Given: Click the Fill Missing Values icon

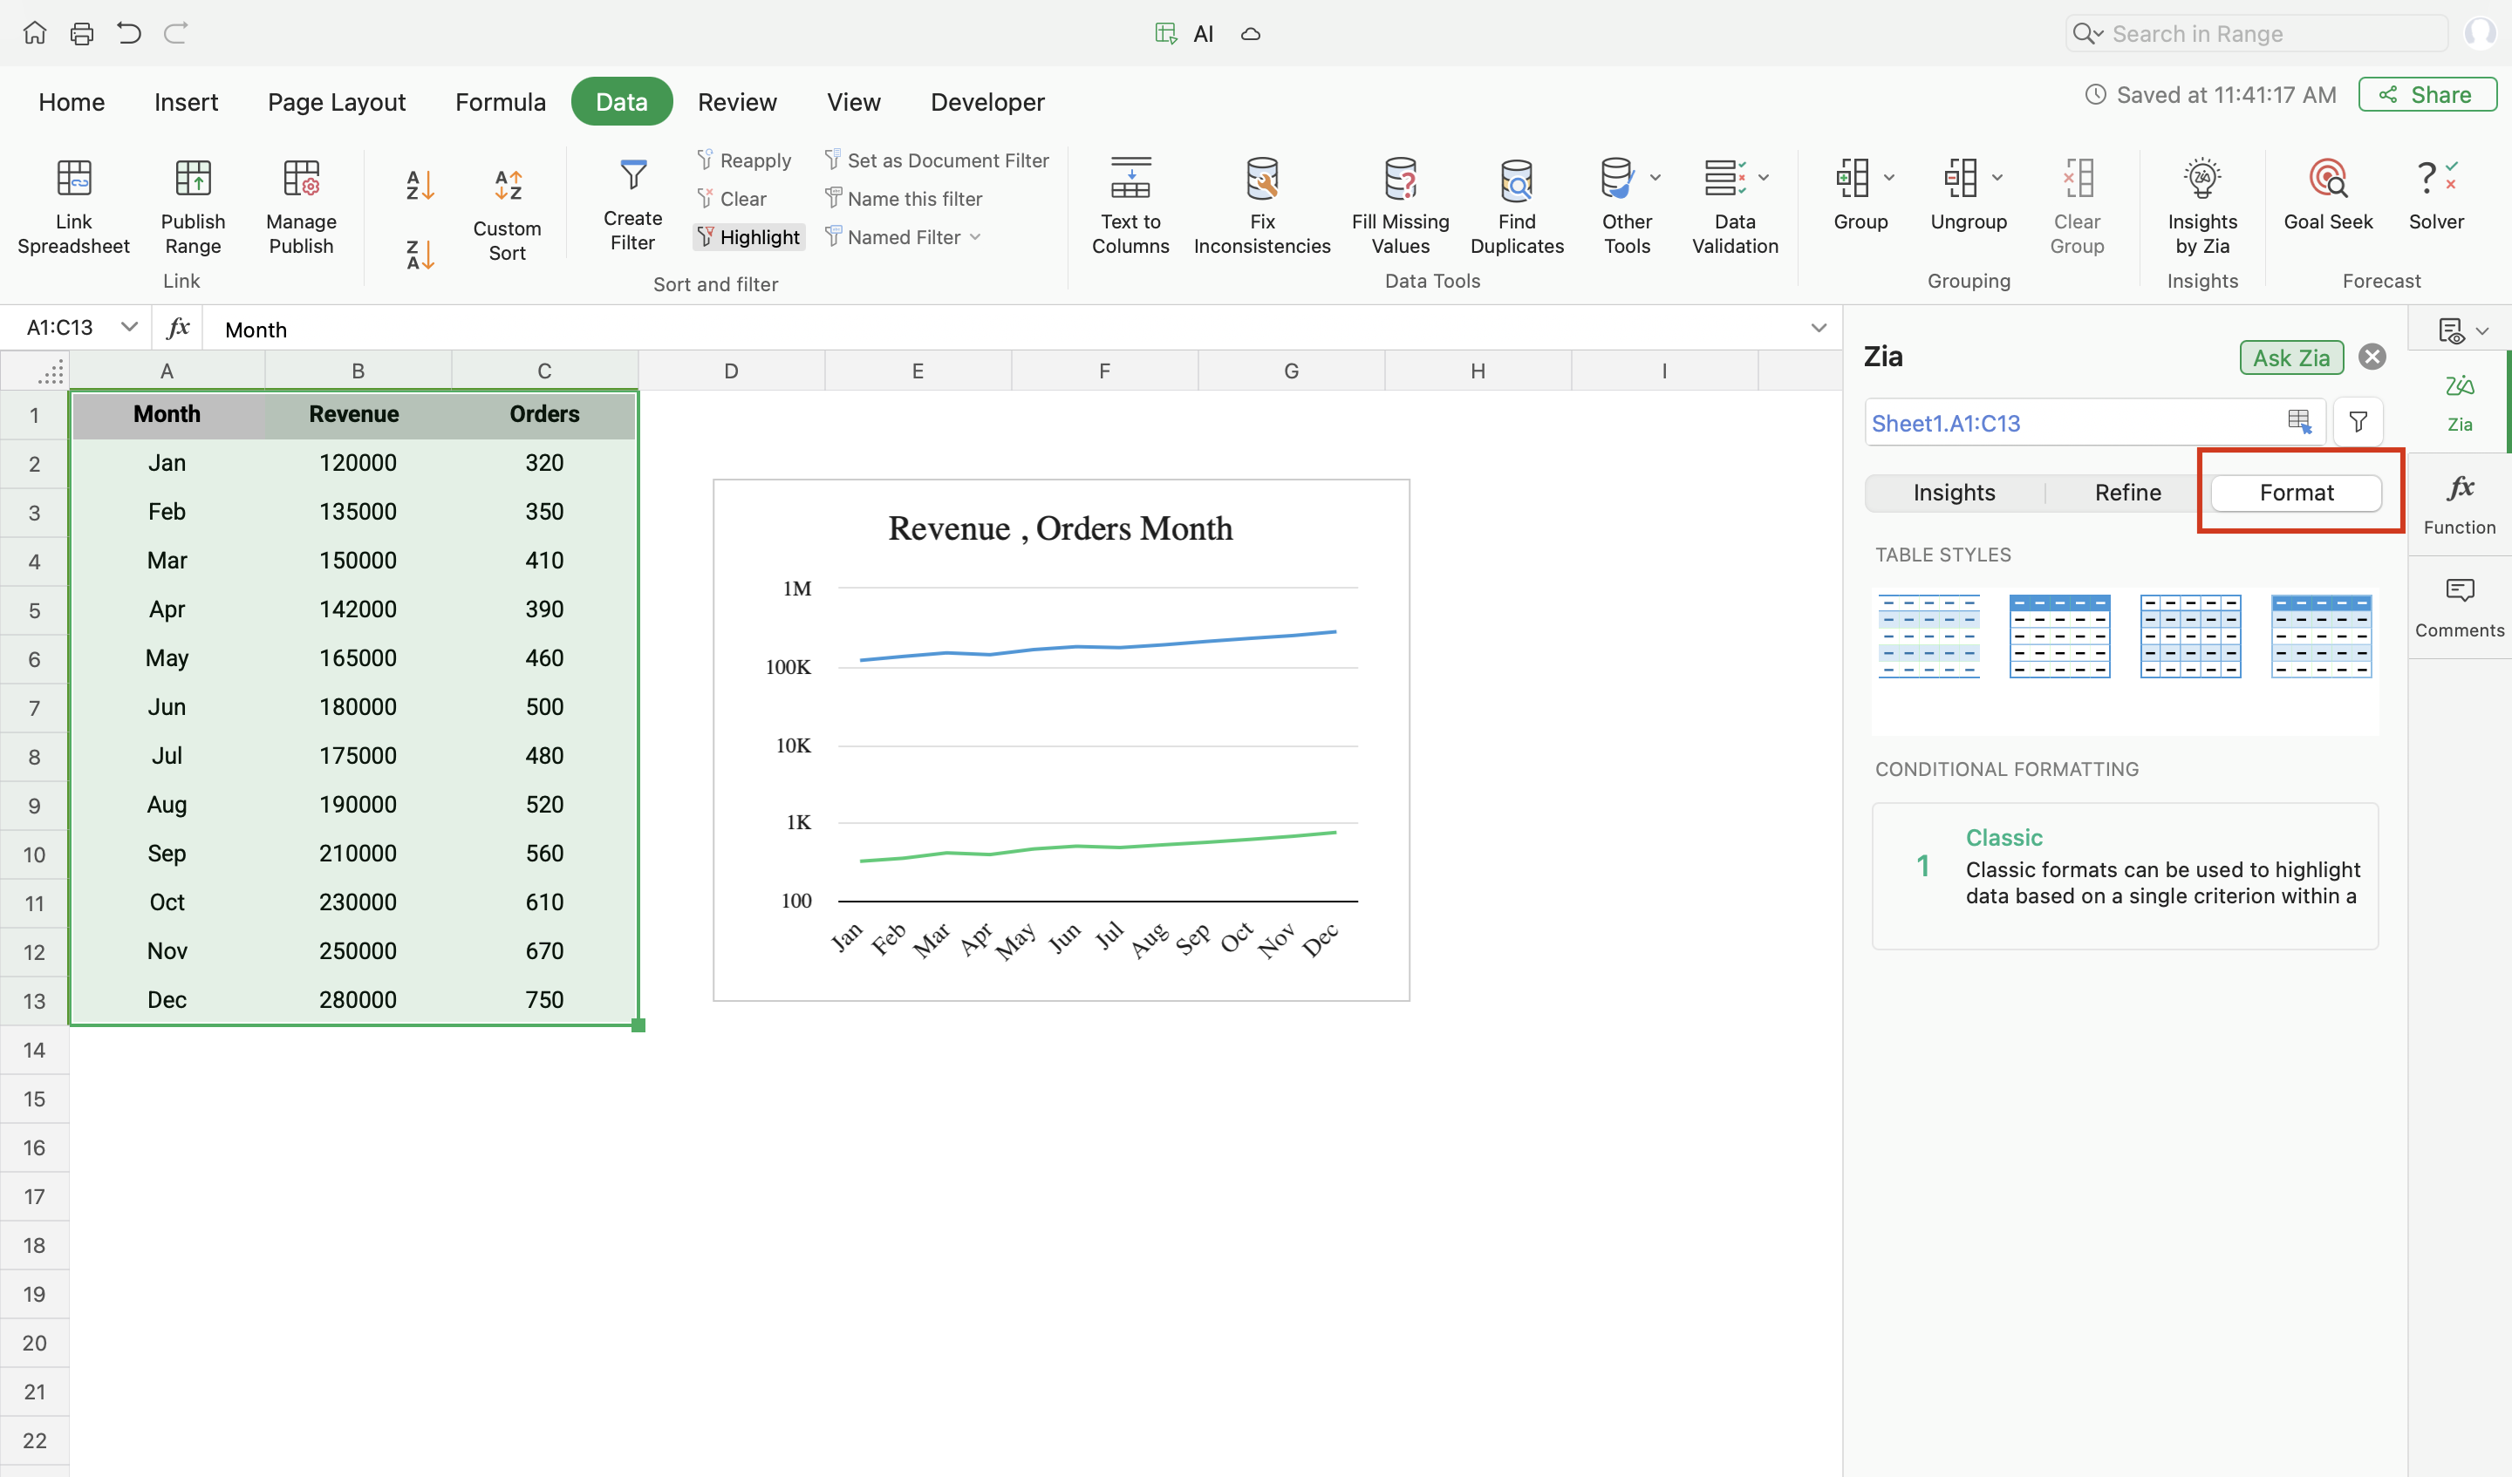Looking at the screenshot, I should [1400, 180].
